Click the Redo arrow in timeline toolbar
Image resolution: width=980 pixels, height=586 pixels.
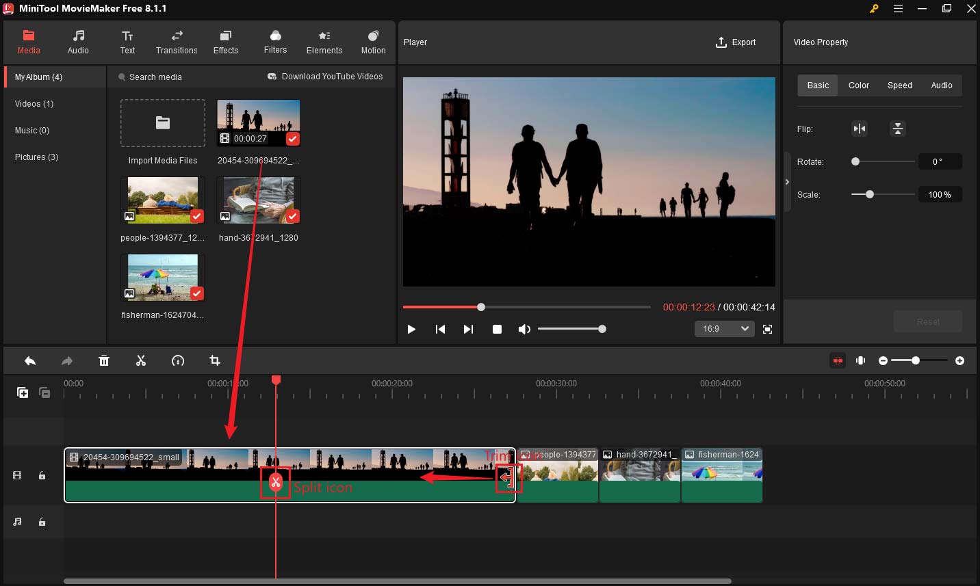click(x=67, y=361)
